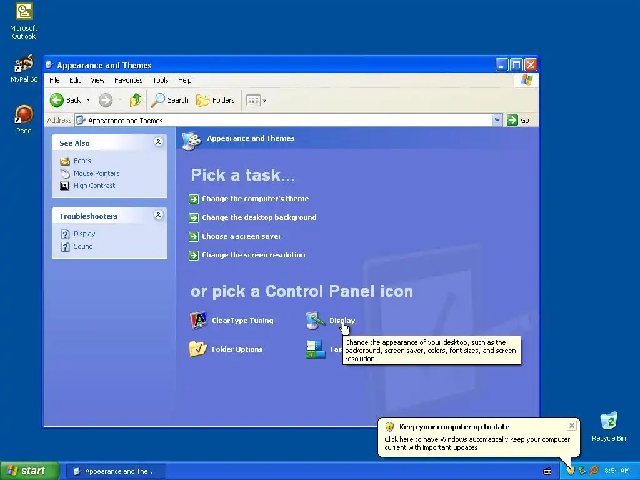640x480 pixels.
Task: Collapse the Troubleshooters panel
Action: [x=158, y=215]
